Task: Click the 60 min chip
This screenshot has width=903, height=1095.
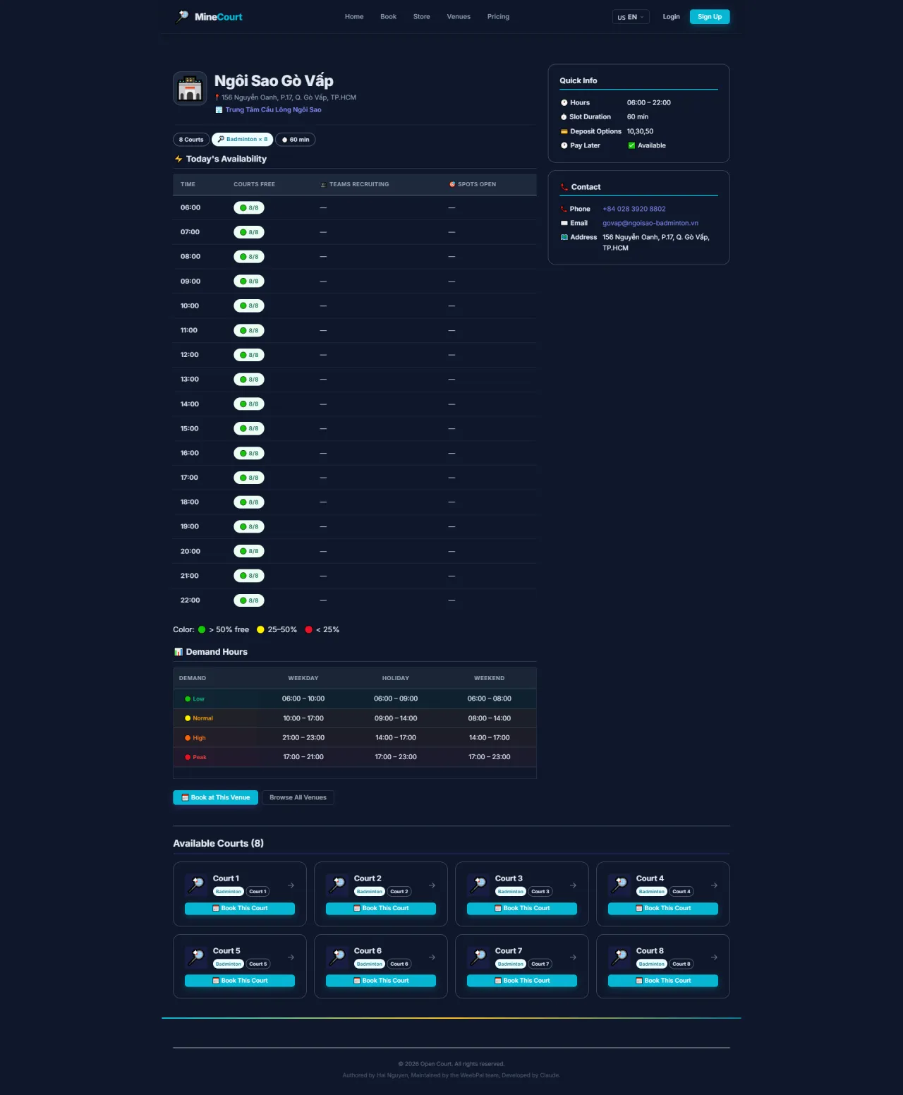Action: point(296,140)
